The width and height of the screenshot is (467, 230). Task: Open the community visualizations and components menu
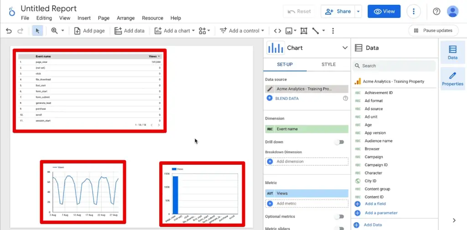point(204,31)
